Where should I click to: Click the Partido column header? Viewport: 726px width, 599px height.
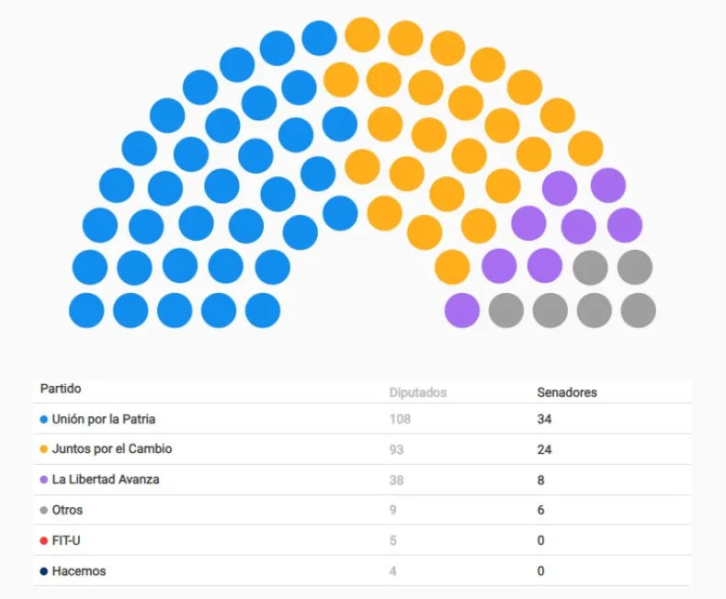(61, 390)
